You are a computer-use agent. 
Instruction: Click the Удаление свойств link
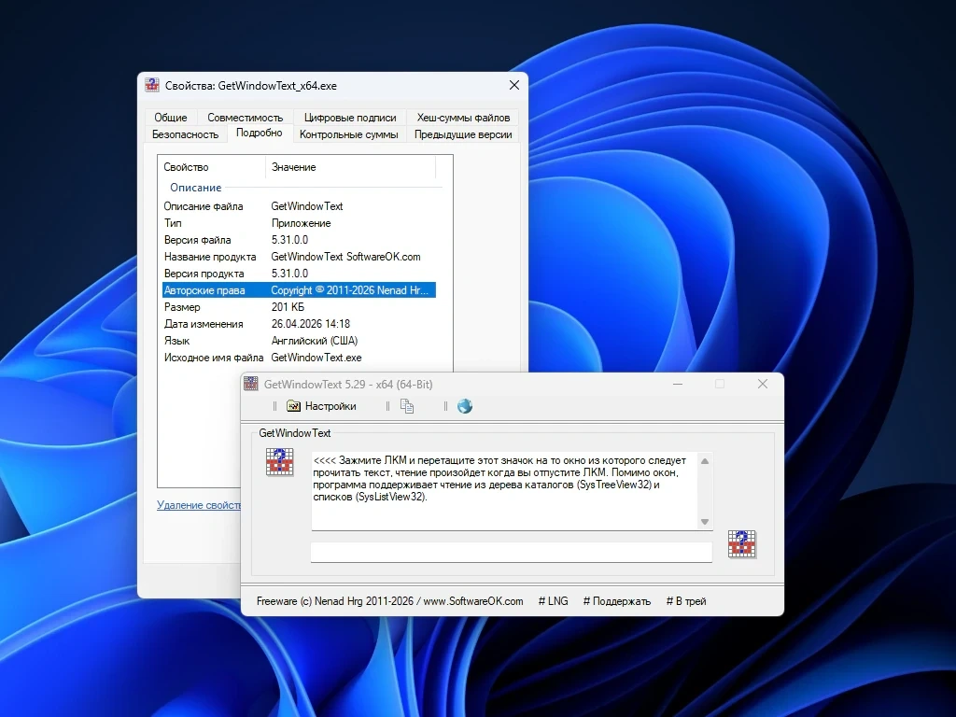pyautogui.click(x=199, y=505)
